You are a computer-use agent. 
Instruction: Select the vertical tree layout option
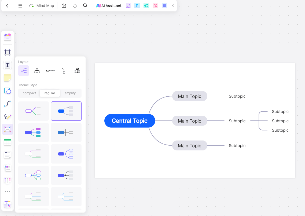pos(64,70)
